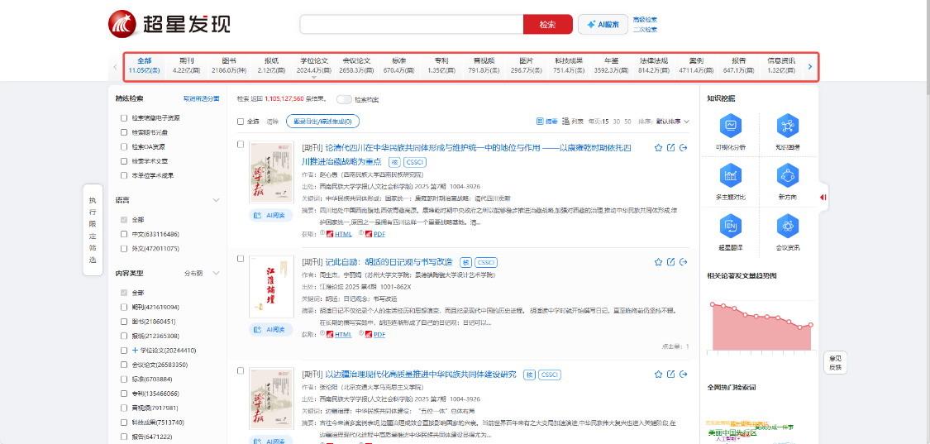Select the 全选 select-all checkbox
The height and width of the screenshot is (444, 930).
(241, 122)
